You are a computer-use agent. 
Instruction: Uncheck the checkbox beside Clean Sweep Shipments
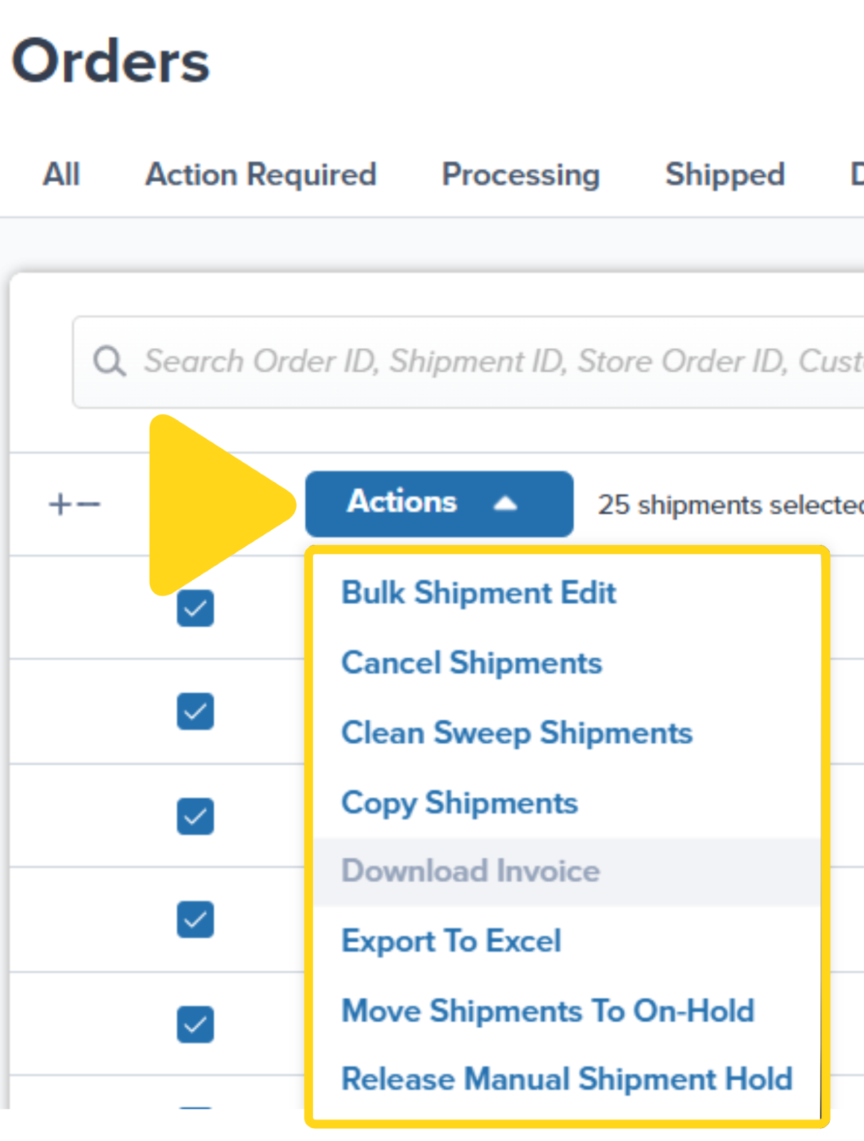(195, 711)
